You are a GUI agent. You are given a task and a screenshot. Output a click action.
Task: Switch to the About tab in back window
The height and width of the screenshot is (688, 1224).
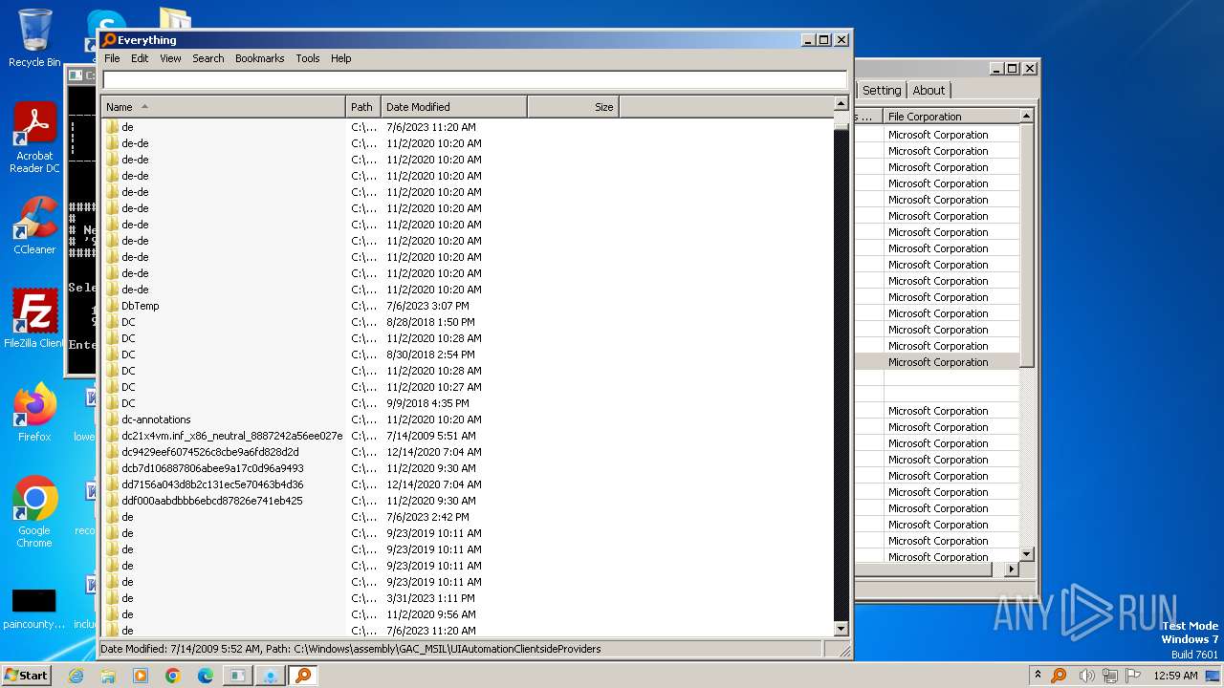[x=929, y=90]
